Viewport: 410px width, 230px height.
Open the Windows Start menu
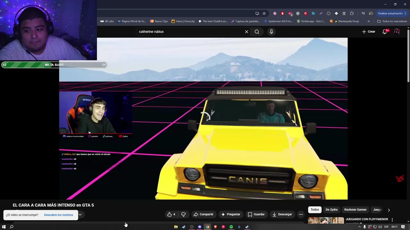[x=4, y=227]
